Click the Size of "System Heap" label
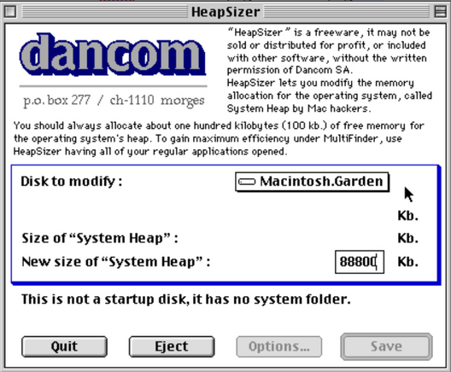The height and width of the screenshot is (372, 451). pos(100,238)
